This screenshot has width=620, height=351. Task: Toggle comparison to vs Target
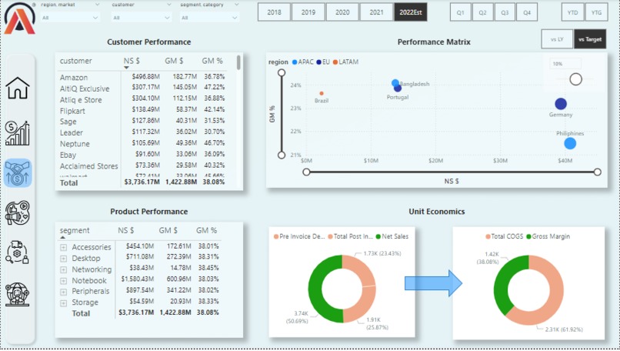tap(590, 39)
